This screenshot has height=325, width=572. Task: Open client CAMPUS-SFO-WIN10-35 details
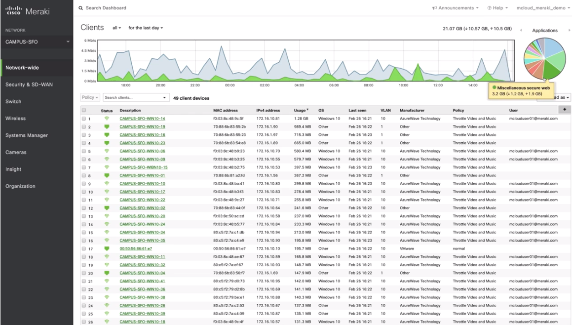click(142, 241)
